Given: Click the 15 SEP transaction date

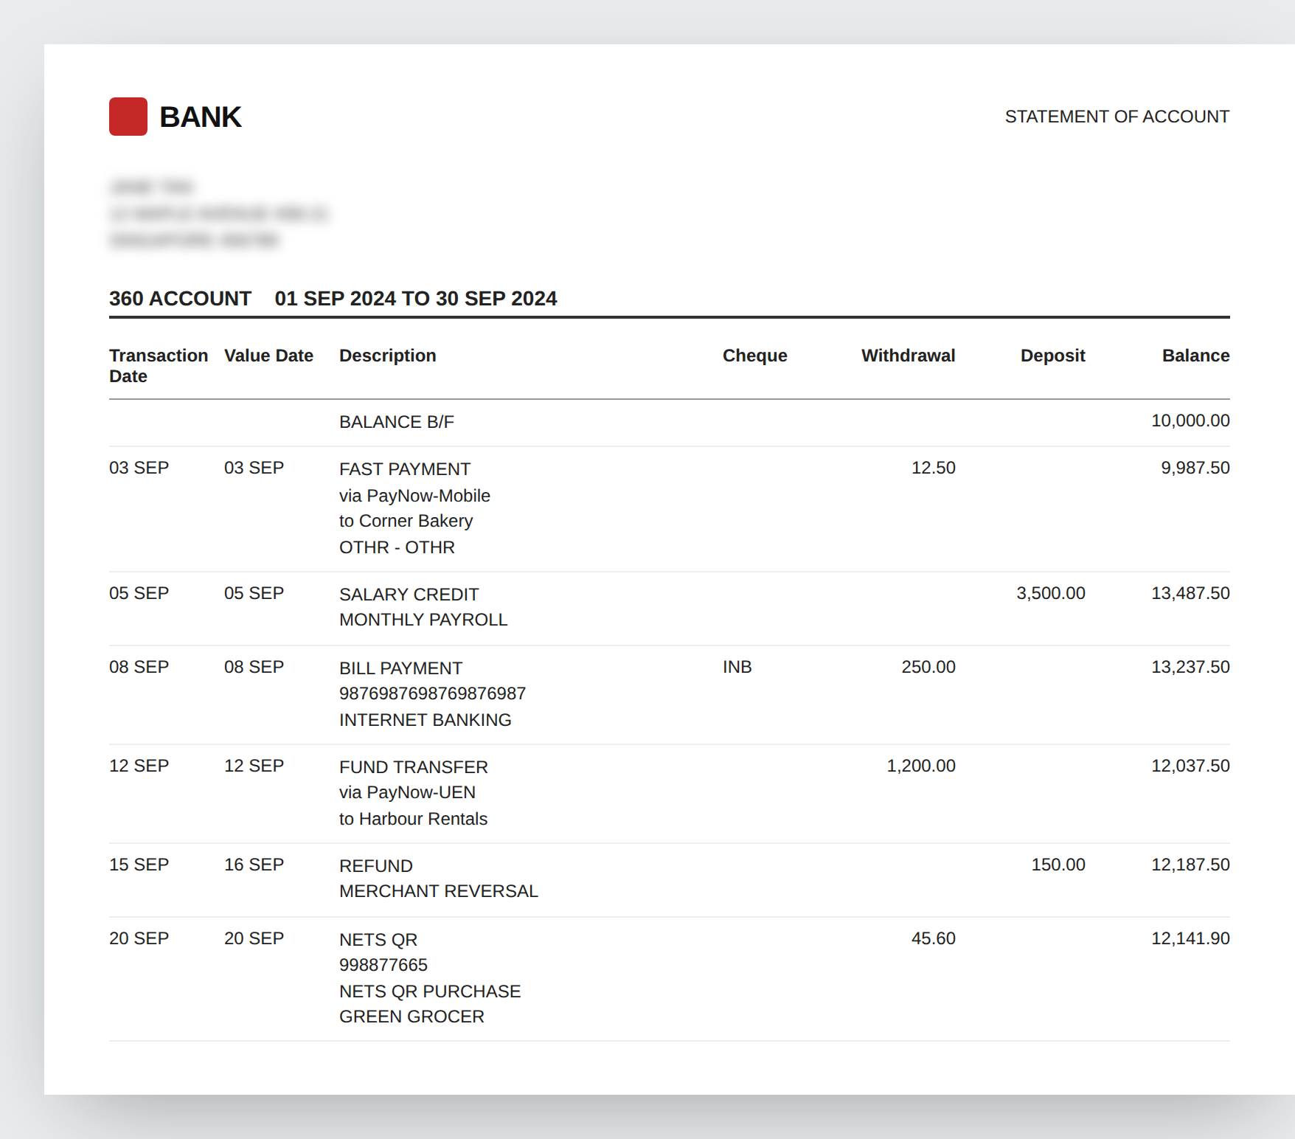Looking at the screenshot, I should [139, 865].
